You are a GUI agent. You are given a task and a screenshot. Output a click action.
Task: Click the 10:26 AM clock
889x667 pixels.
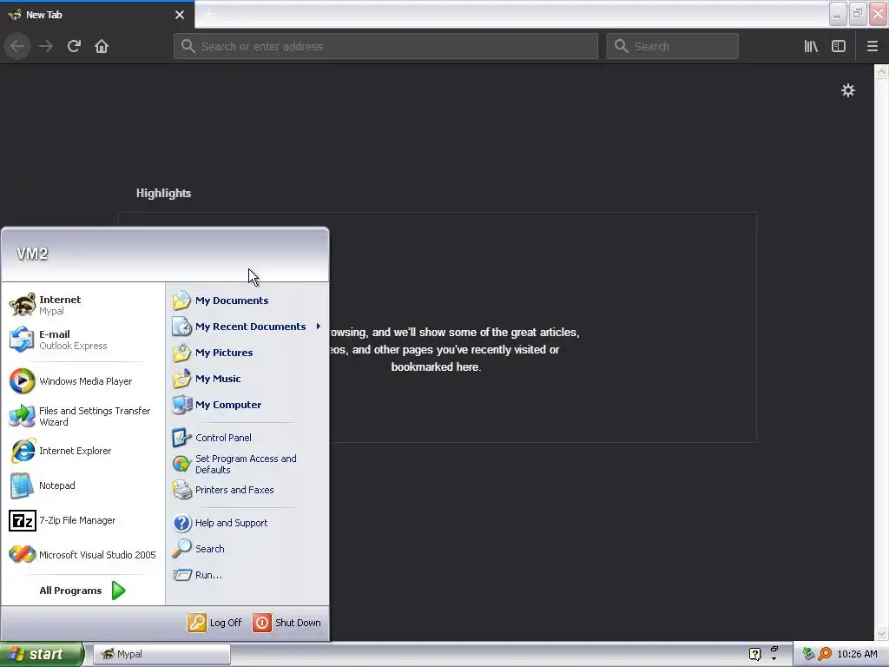pos(857,654)
